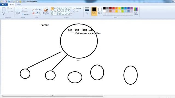Image resolution: width=175 pixels, height=98 pixels.
Task: Open the shape Outline dropdown
Action: pos(78,8)
